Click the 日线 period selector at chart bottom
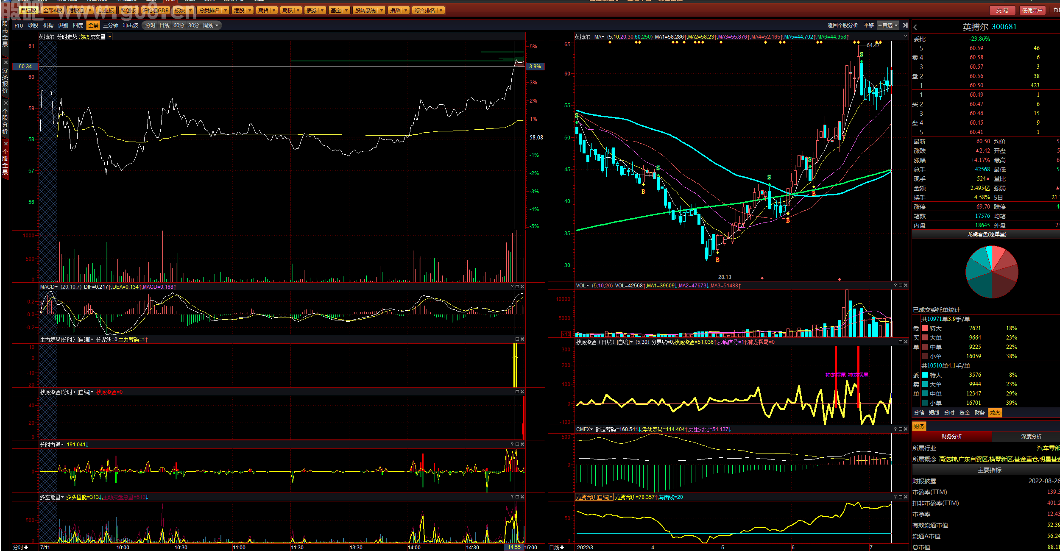The image size is (1060, 551). tap(557, 547)
